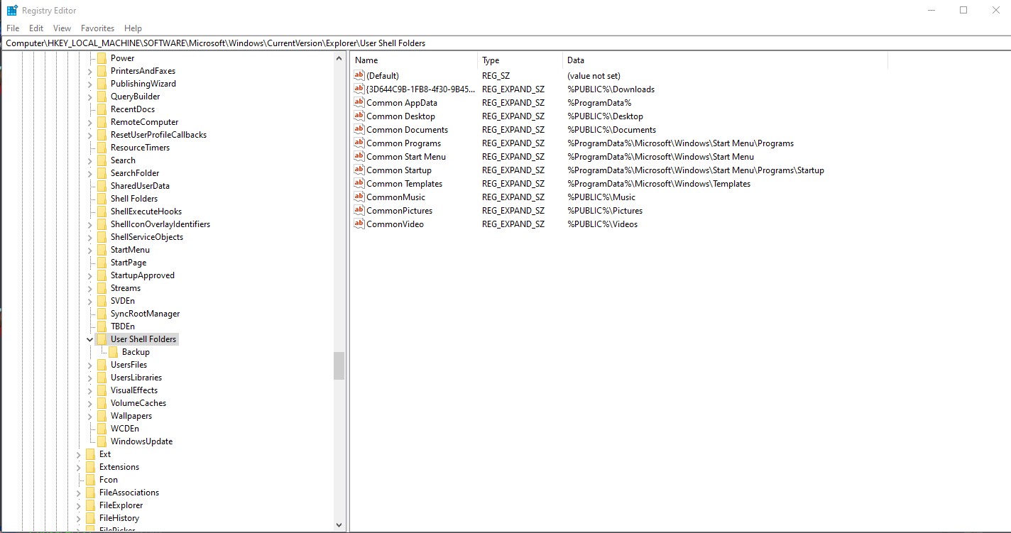Image resolution: width=1011 pixels, height=533 pixels.
Task: Select the SVDEn tree key
Action: (x=122, y=301)
